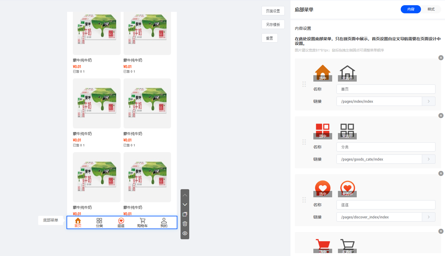Click the link field /pages/goods_cate/index

[x=379, y=159]
